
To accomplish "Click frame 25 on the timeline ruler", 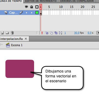I will [x=93, y=7].
